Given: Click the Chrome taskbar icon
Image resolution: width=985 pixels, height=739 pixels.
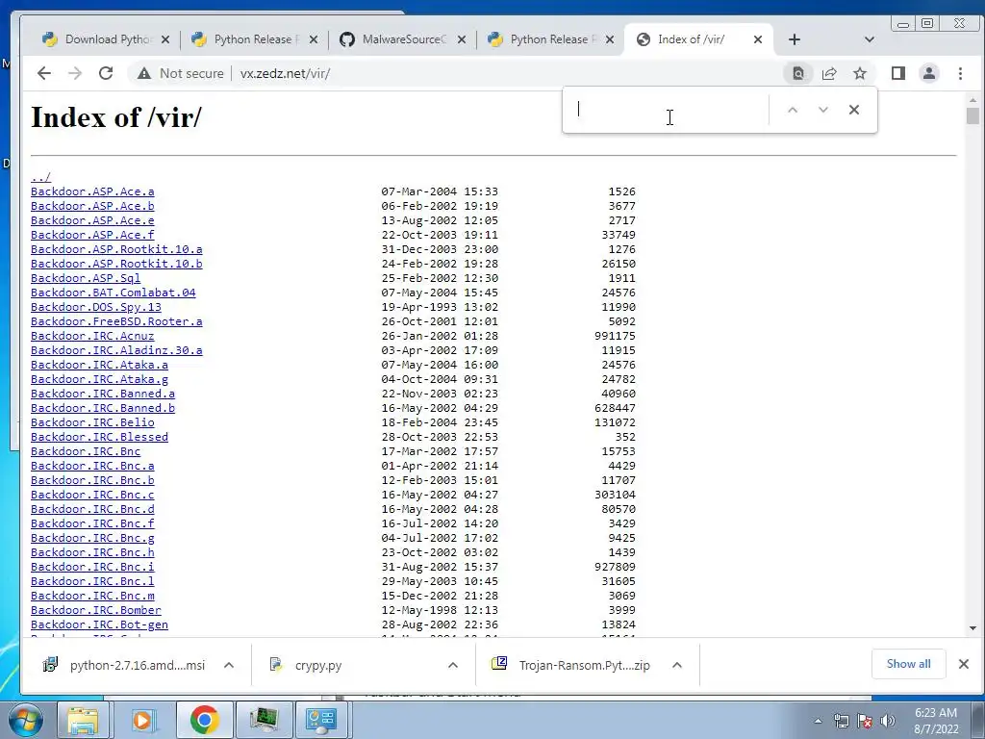Looking at the screenshot, I should [x=204, y=720].
